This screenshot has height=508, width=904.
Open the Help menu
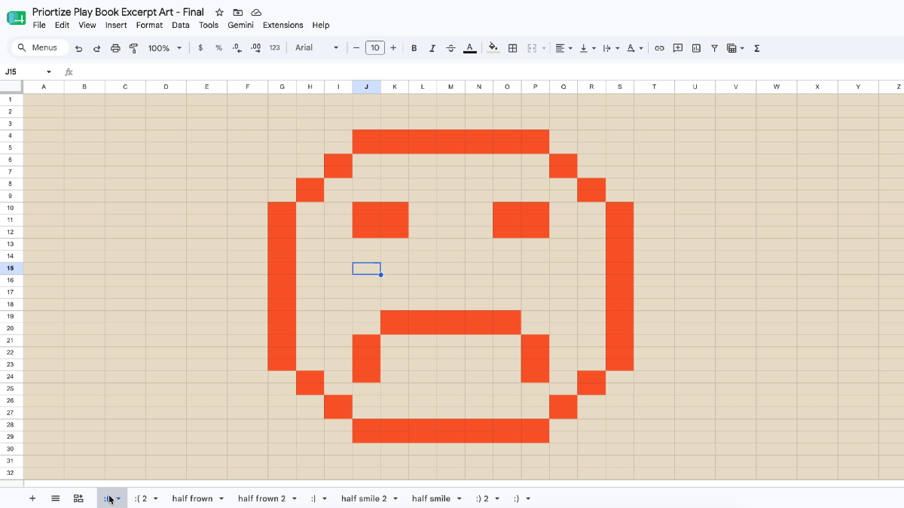click(321, 25)
